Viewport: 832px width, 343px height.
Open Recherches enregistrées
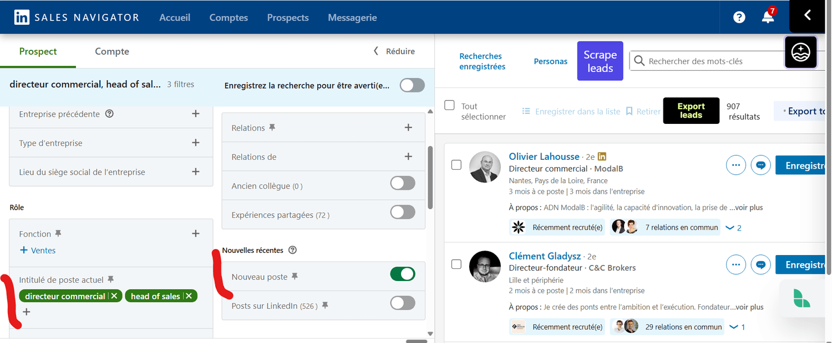(483, 61)
